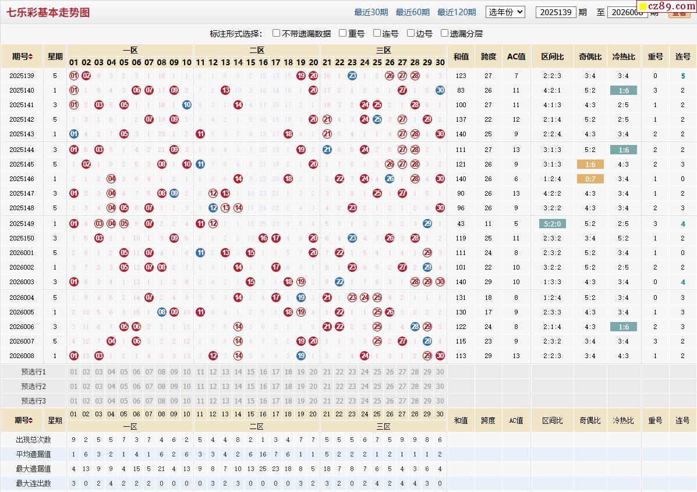Select number 15 in 预选行1
Image resolution: width=697 pixels, height=492 pixels.
point(250,372)
